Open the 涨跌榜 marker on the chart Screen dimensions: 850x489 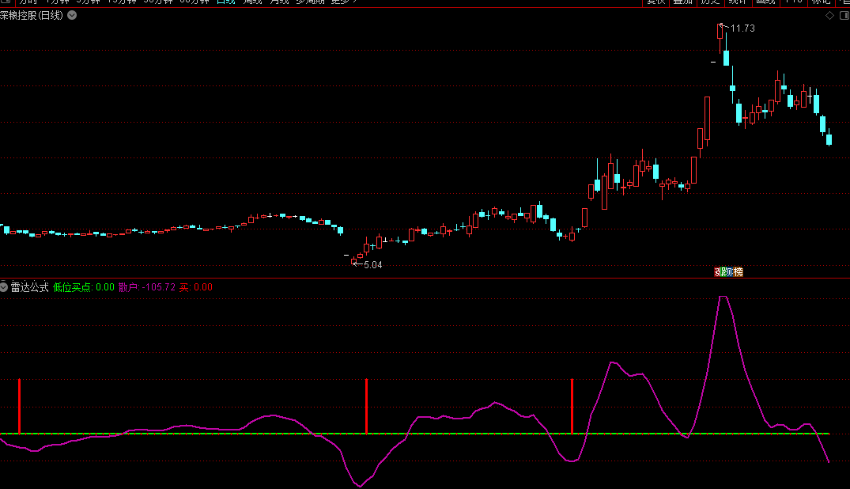[728, 272]
